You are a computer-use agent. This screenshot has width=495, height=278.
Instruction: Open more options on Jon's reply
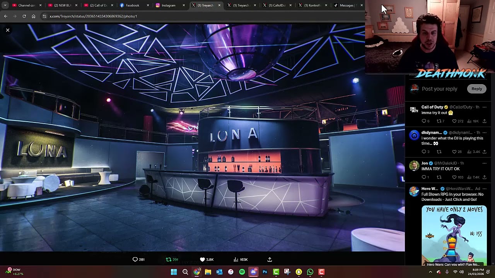(x=484, y=163)
